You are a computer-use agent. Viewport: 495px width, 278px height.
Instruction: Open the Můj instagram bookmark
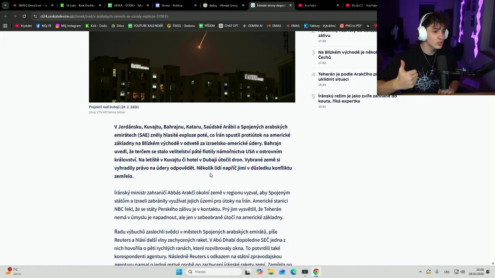(x=68, y=26)
